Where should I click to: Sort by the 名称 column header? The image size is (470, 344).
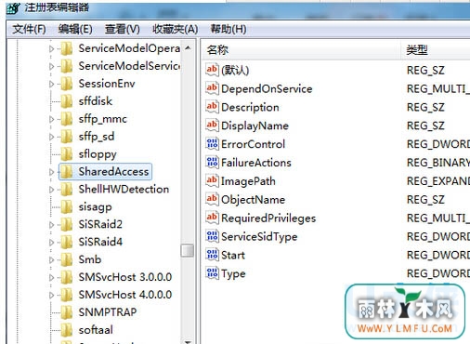301,50
